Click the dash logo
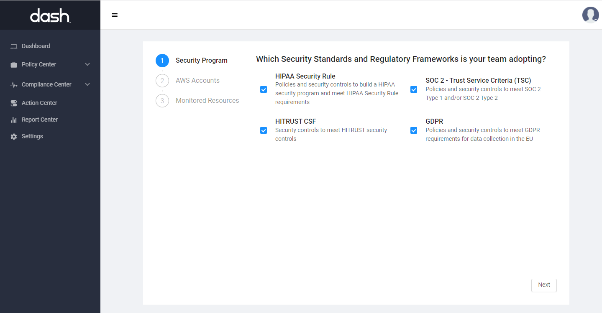Screen dimensions: 602x313 pos(50,16)
